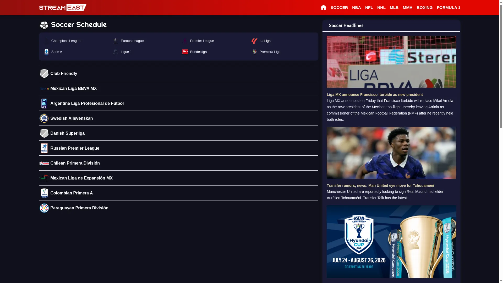Select the Ligue 1 filter link
Image resolution: width=503 pixels, height=283 pixels.
126,52
